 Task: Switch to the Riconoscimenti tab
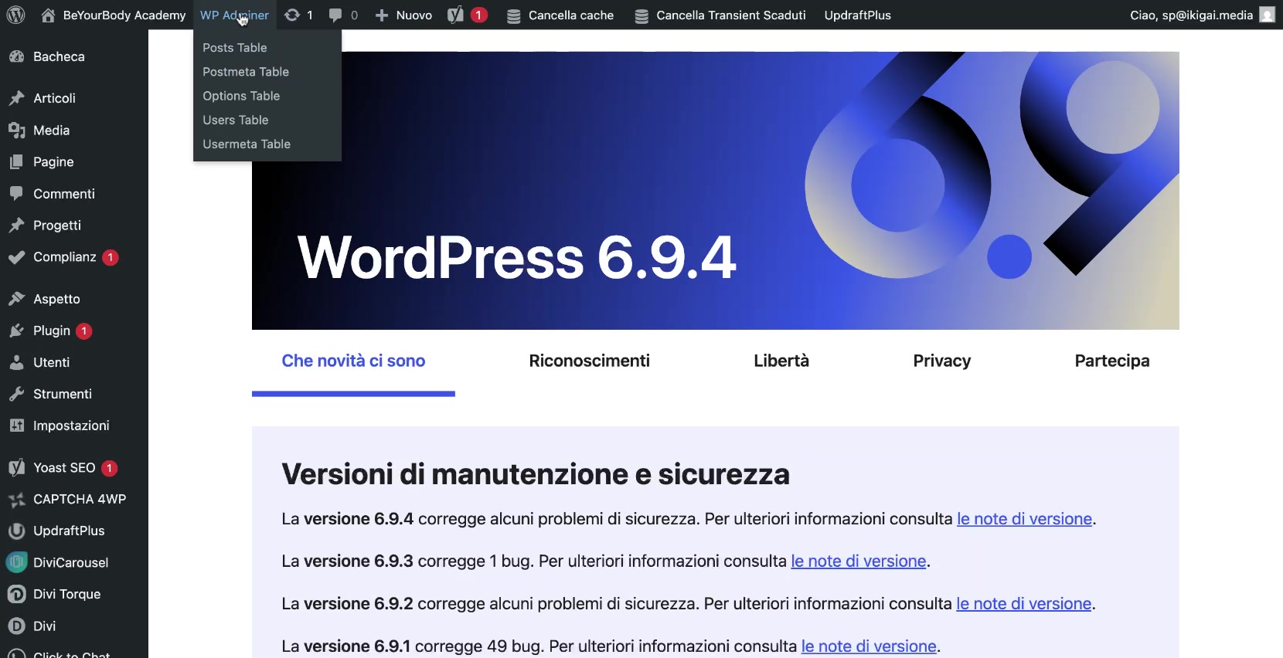(589, 361)
